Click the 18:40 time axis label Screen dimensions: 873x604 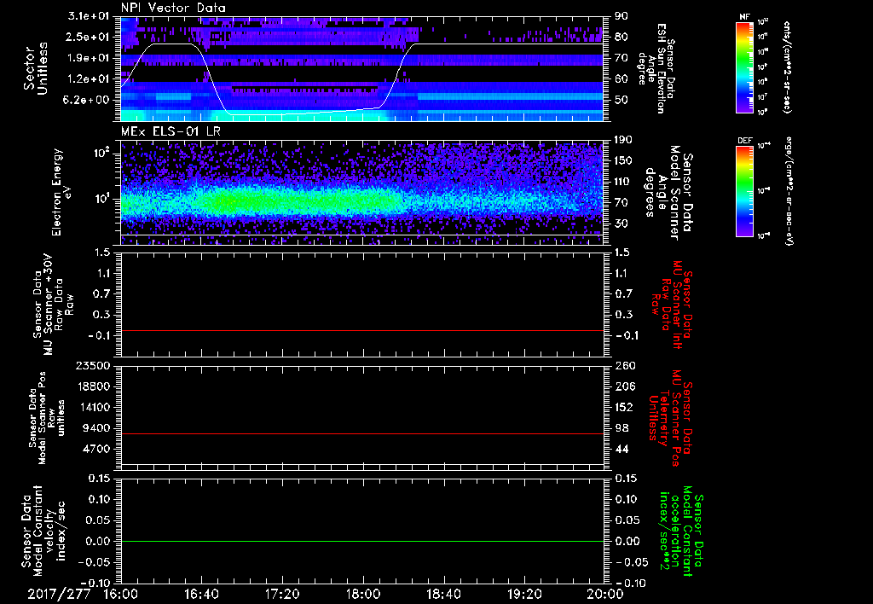(x=443, y=594)
